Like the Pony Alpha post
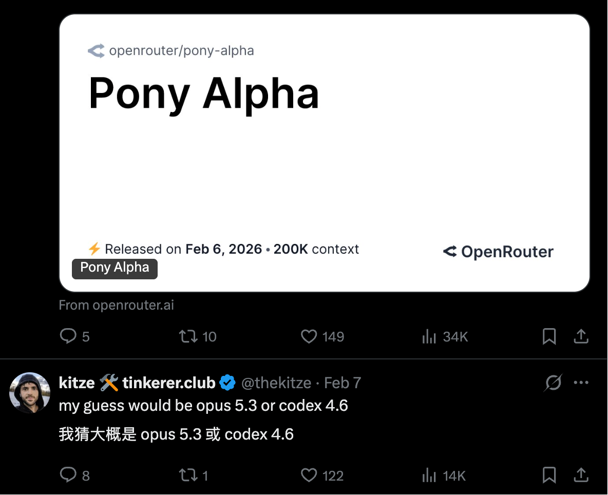 coord(309,336)
